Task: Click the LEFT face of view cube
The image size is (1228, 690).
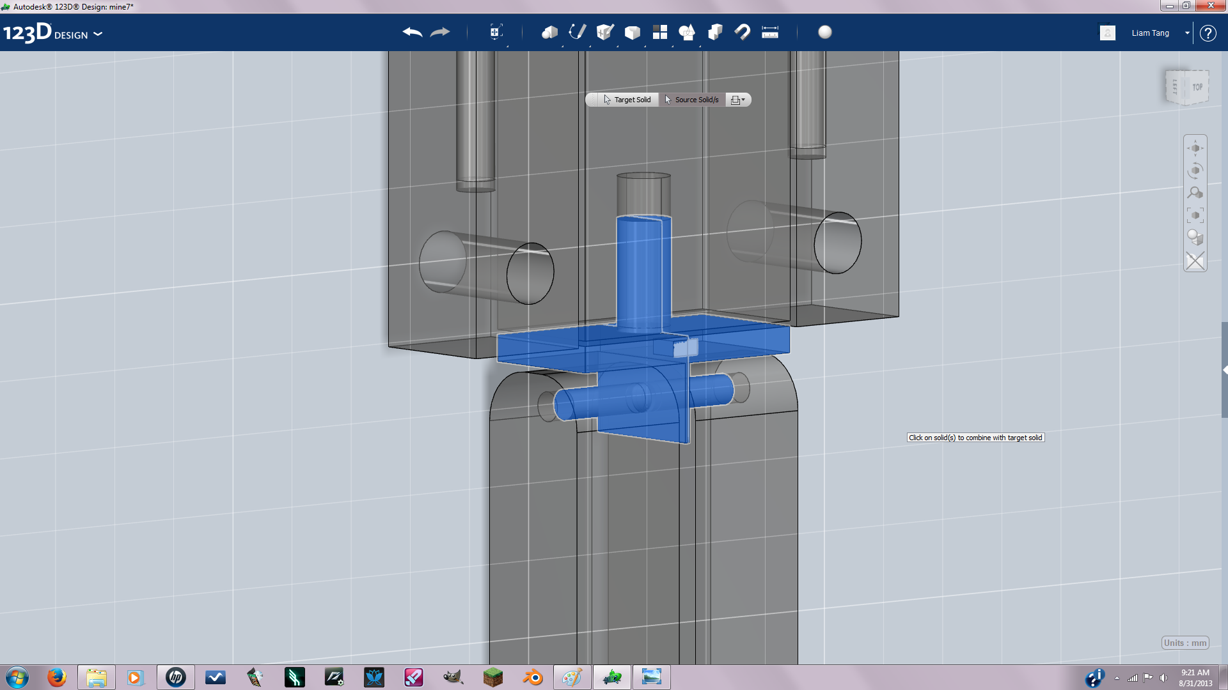Action: click(1174, 88)
